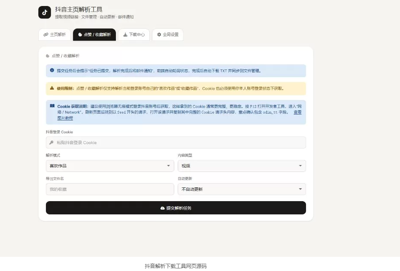This screenshot has width=400, height=271.
Task: Focus the 导出文件名 input field
Action: point(110,189)
